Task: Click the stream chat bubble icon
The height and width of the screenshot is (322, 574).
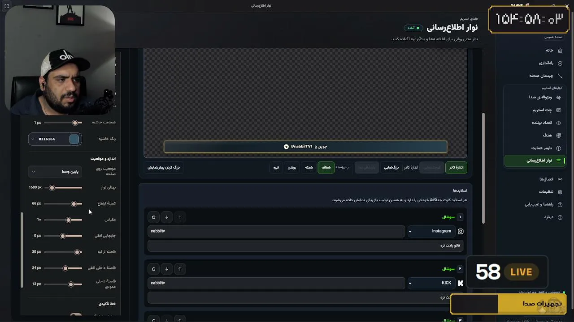Action: (558, 110)
